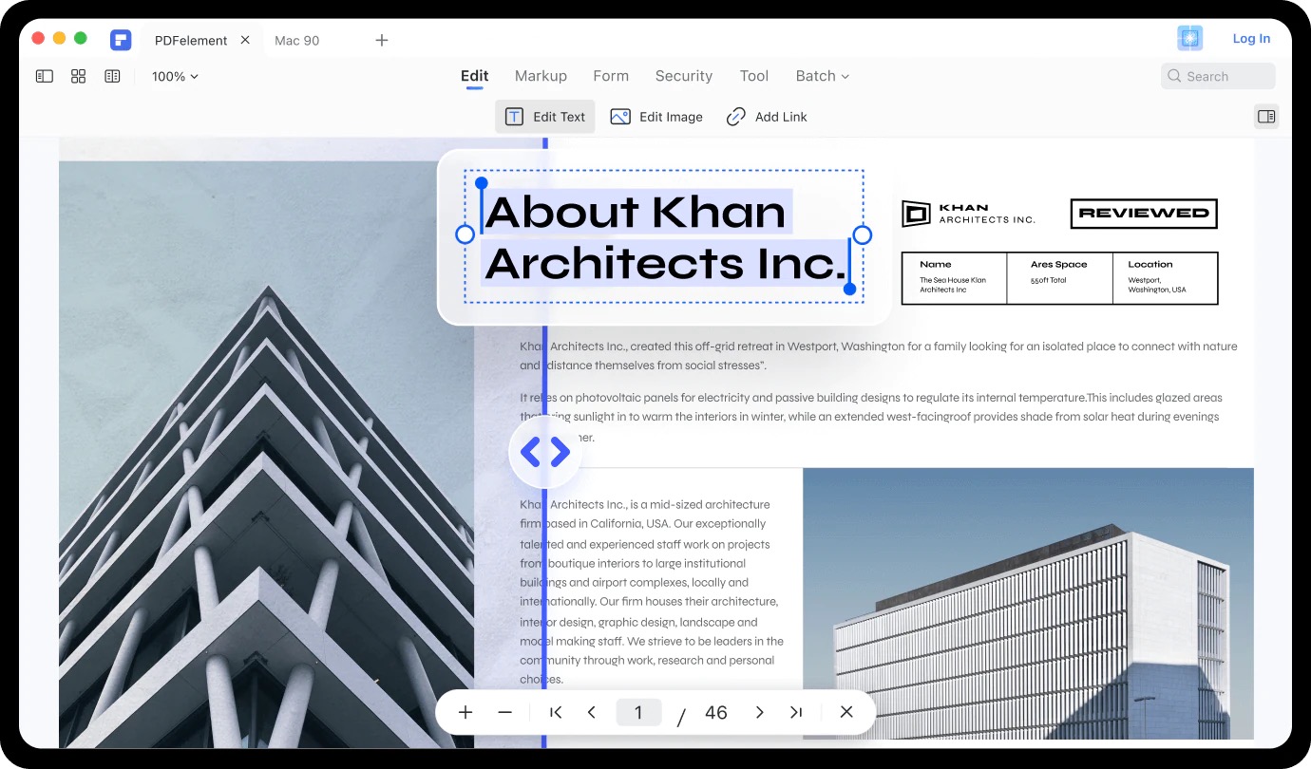Click the selection start handle above 'About'
The width and height of the screenshot is (1311, 769).
click(x=482, y=182)
